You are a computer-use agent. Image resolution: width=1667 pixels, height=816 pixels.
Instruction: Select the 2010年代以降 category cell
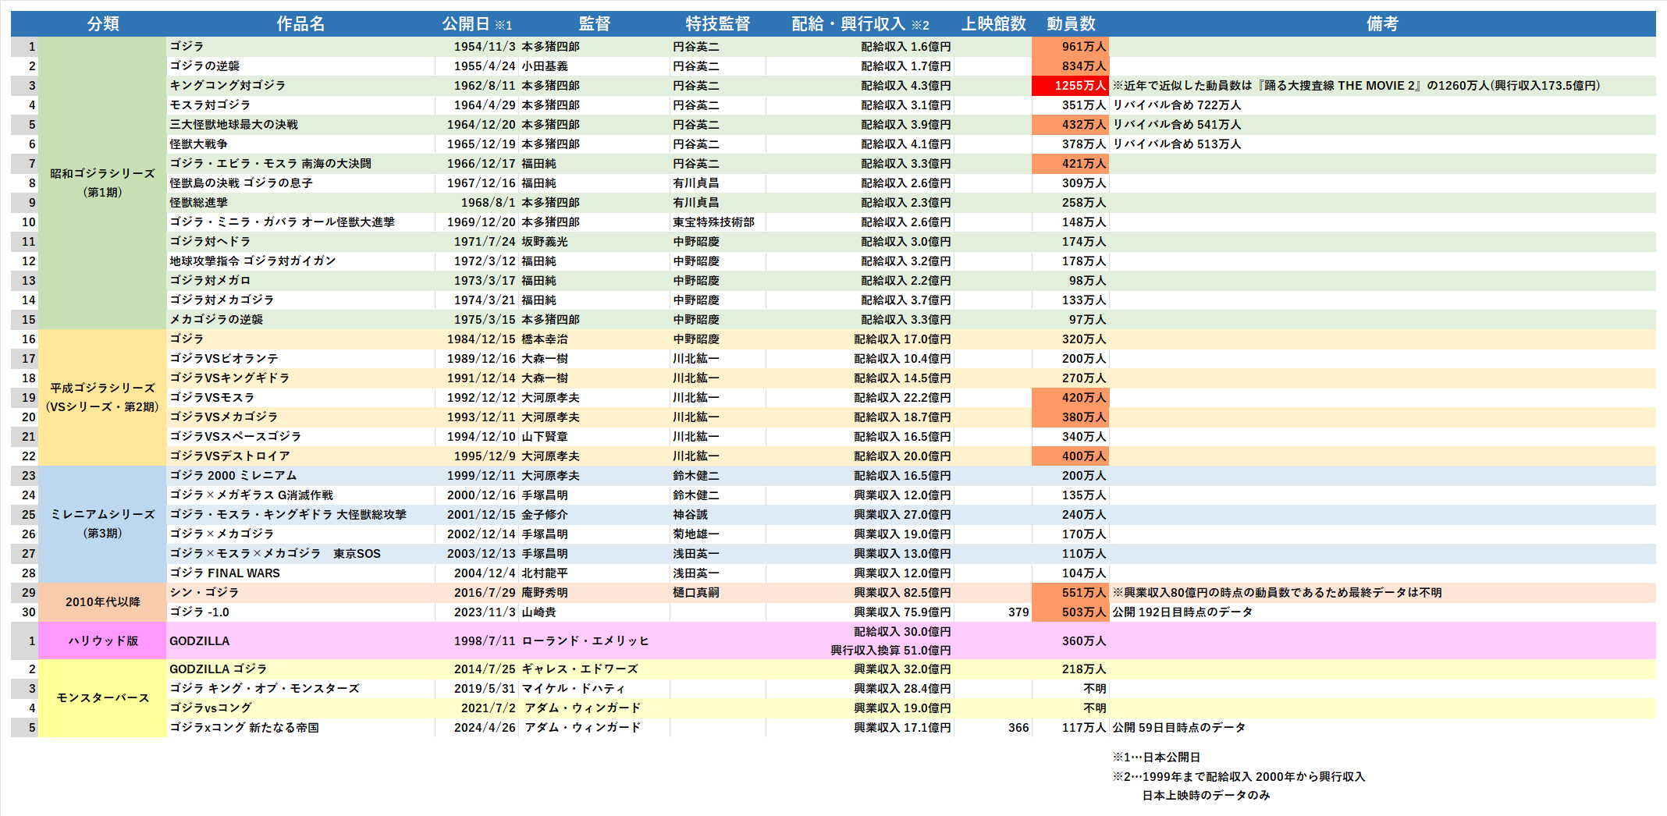point(102,602)
